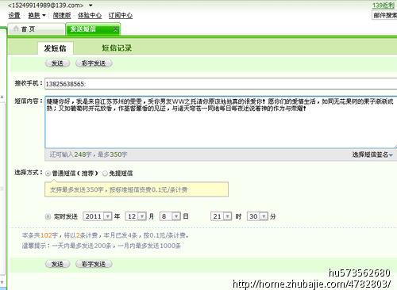
Task: Focus the 接收手机 phone number field
Action: point(221,84)
